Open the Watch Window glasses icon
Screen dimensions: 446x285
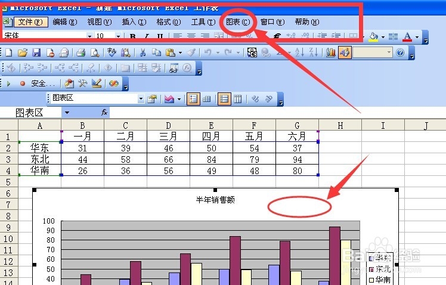point(174,68)
